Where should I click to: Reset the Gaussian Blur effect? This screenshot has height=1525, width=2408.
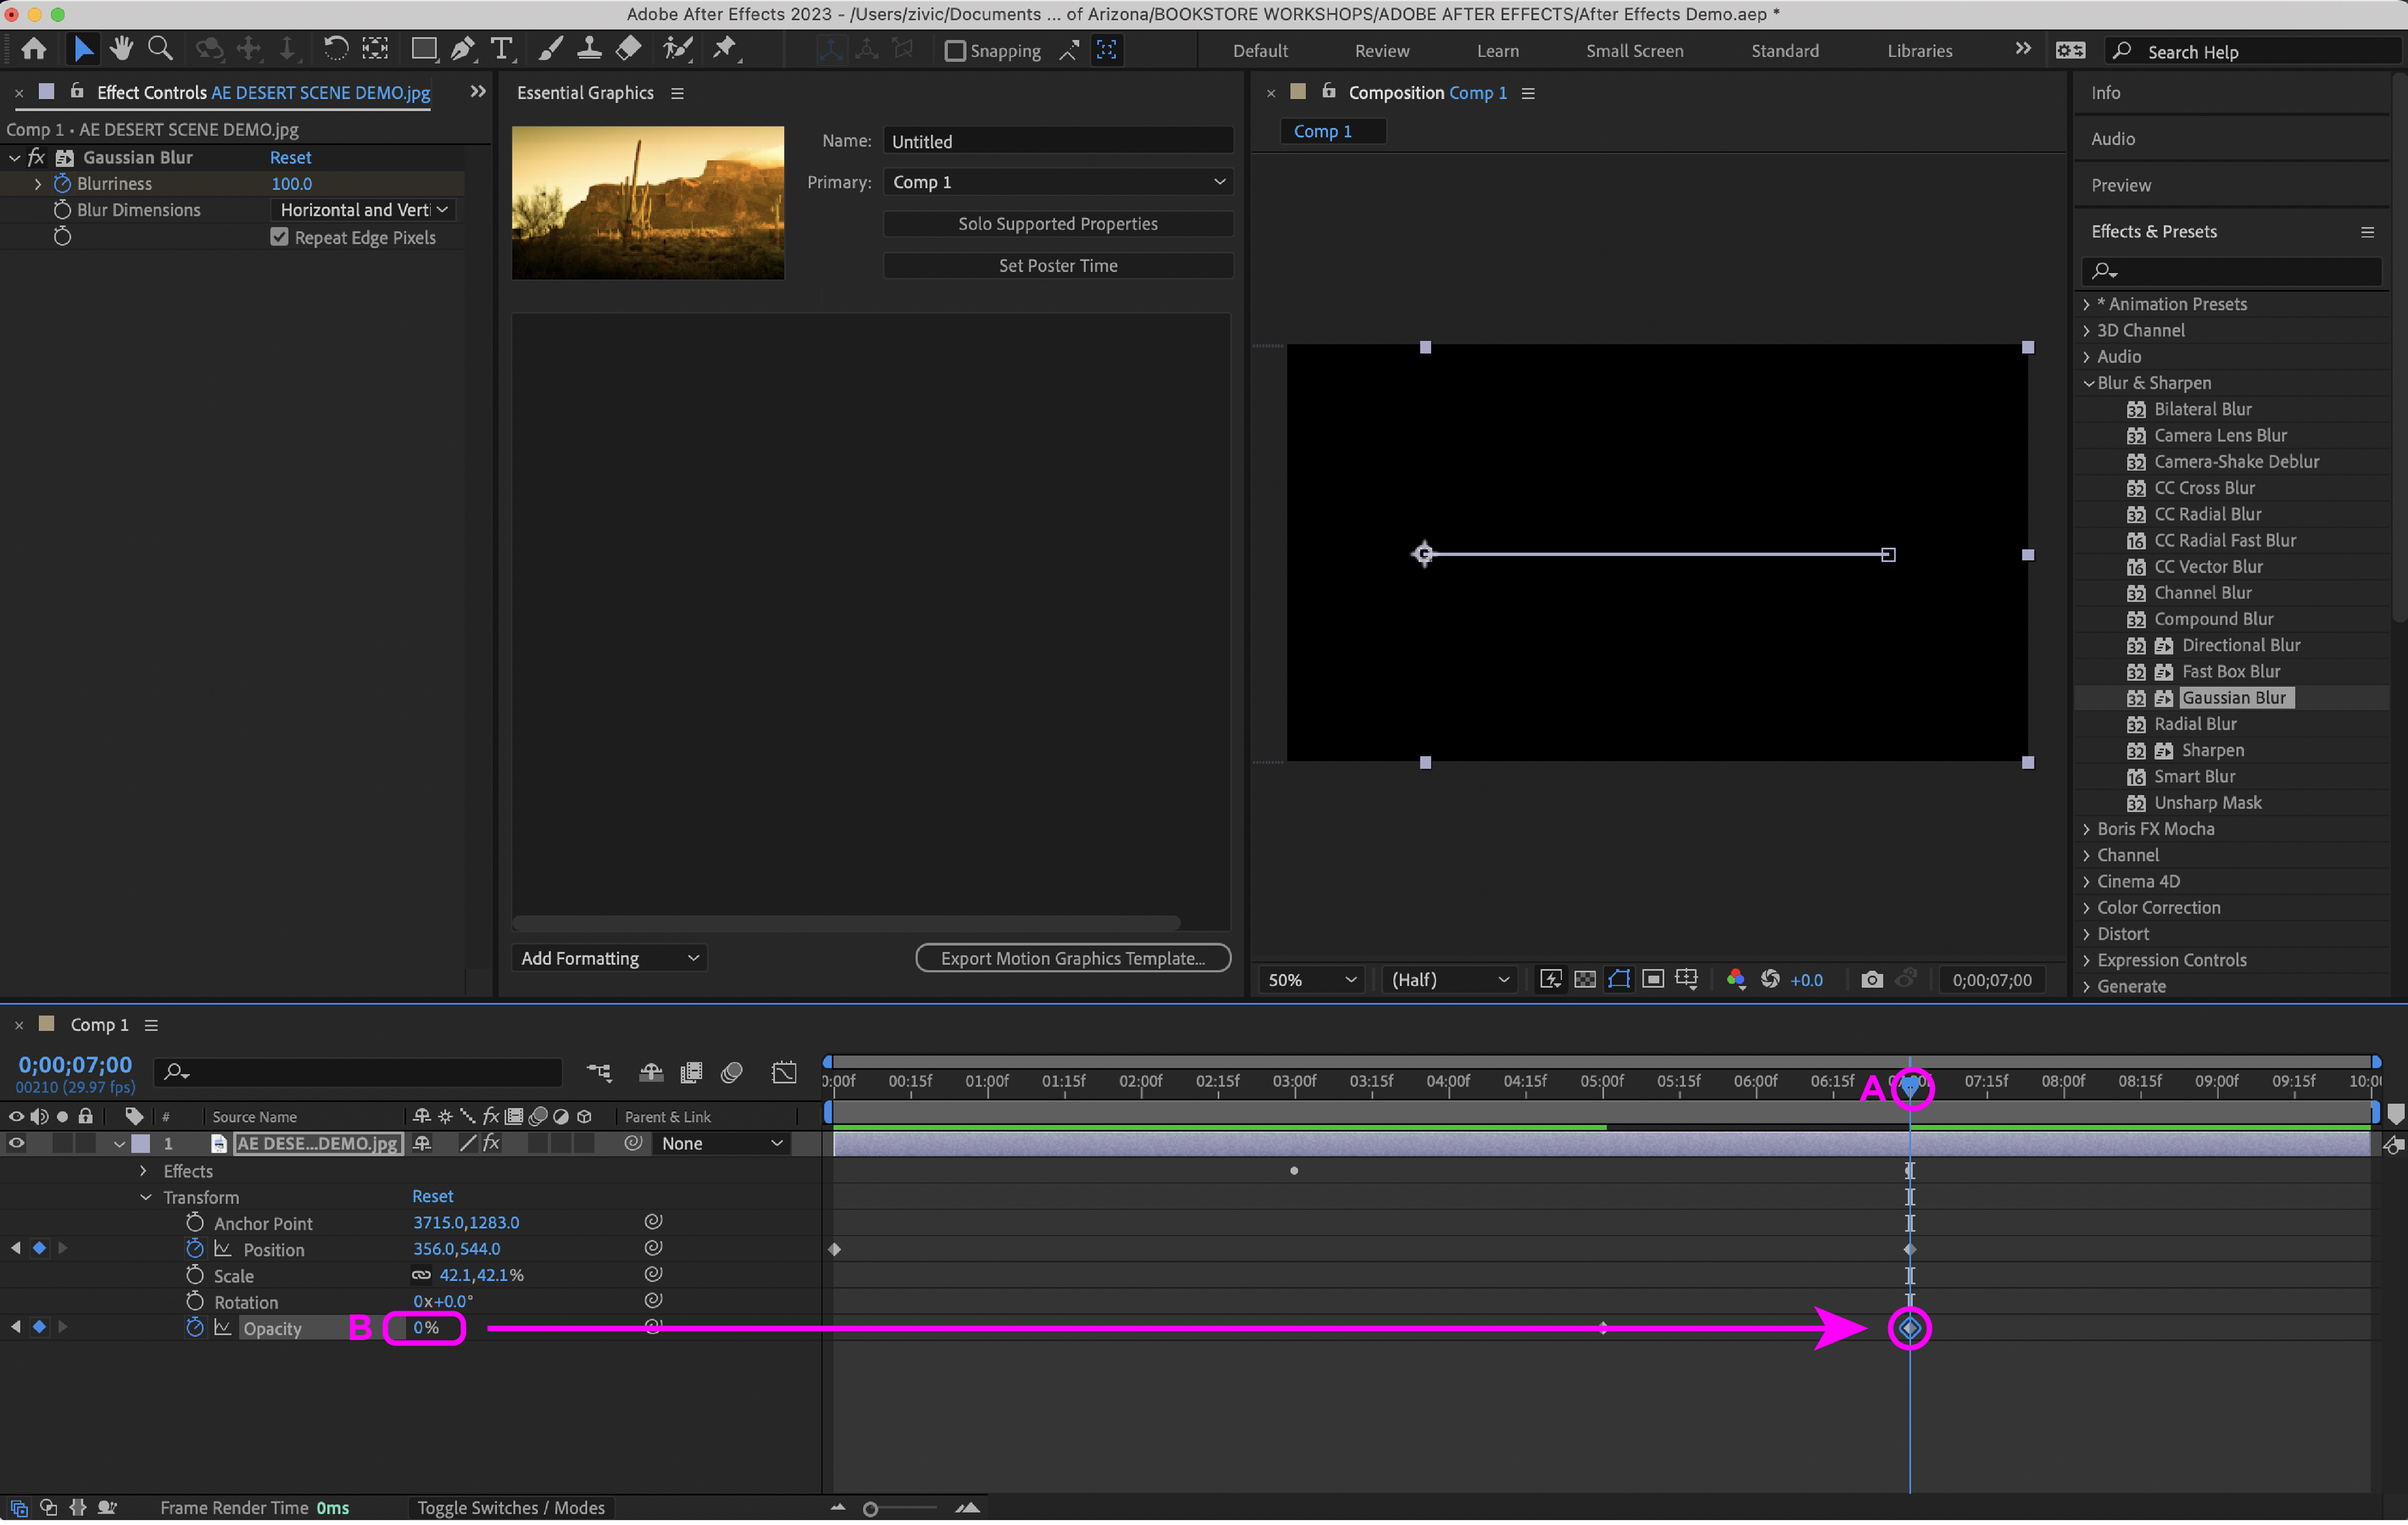click(290, 157)
